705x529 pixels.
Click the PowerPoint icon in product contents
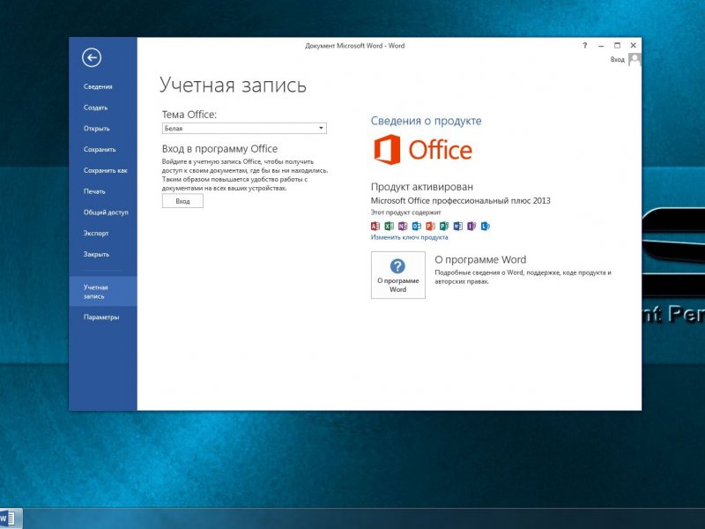[431, 227]
